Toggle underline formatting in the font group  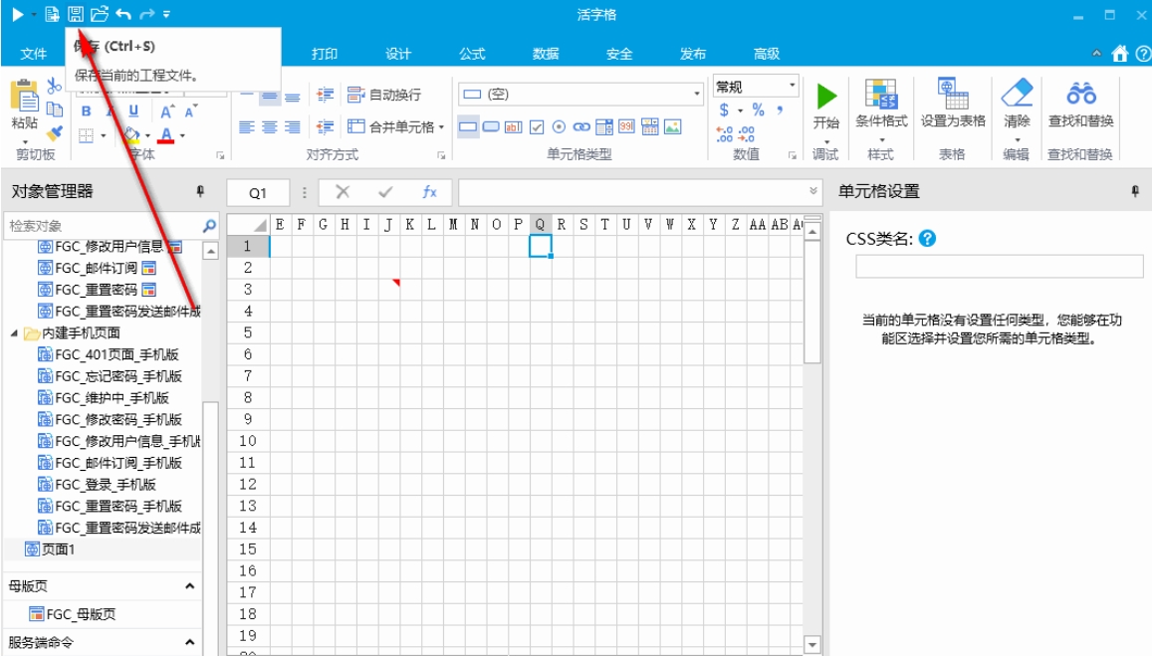click(132, 110)
